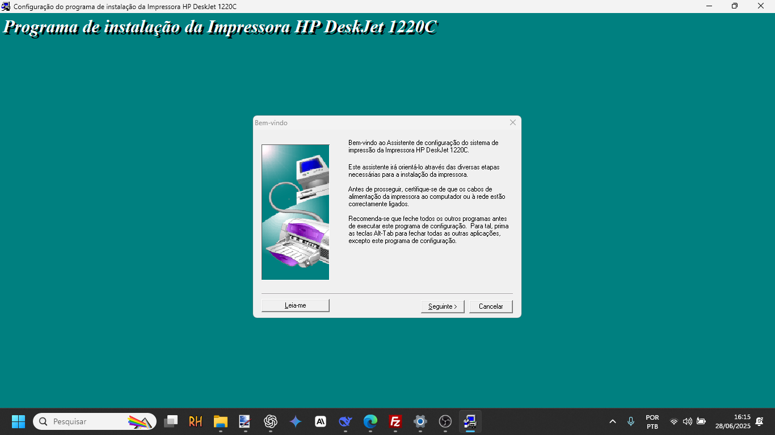Launch Microsoft Edge from the taskbar

coord(370,421)
